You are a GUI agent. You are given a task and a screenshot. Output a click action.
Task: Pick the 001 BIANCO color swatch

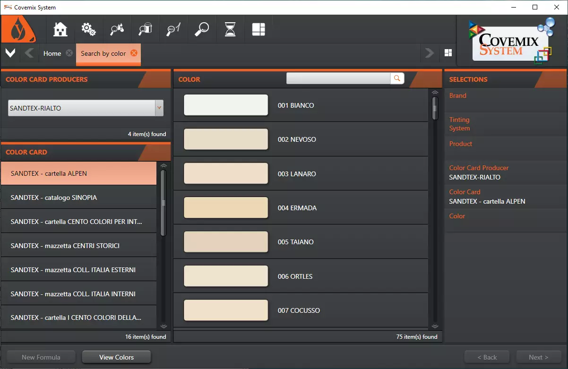226,105
